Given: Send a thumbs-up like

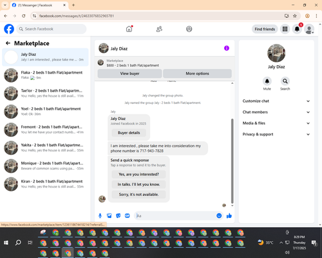Looking at the screenshot, I should (229, 215).
